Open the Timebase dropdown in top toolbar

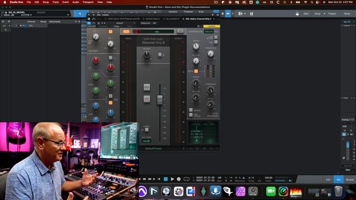188,12
